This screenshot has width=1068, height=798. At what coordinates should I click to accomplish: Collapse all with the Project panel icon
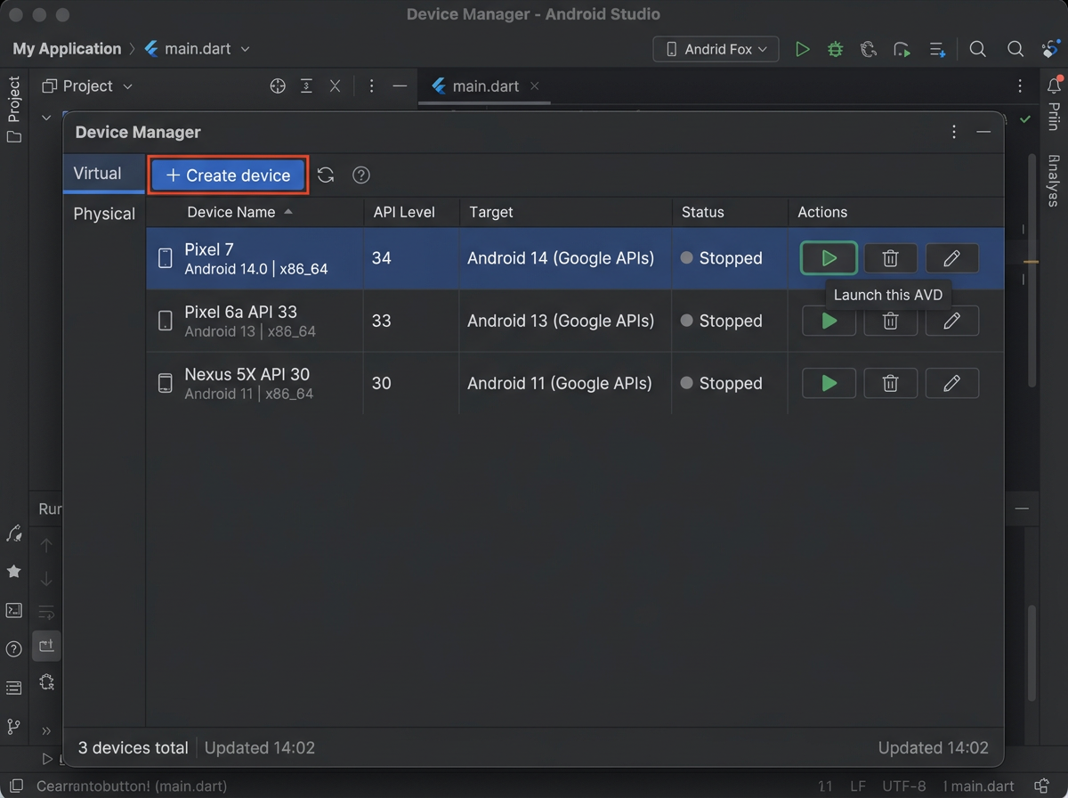335,86
